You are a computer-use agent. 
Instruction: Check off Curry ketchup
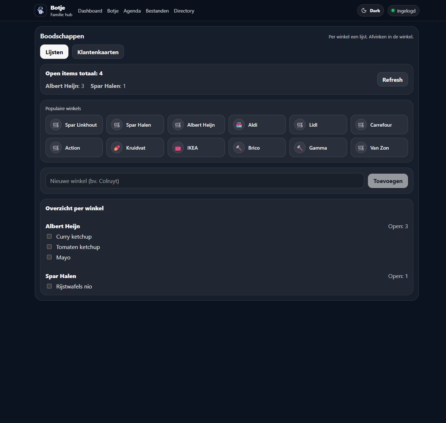[x=49, y=236]
